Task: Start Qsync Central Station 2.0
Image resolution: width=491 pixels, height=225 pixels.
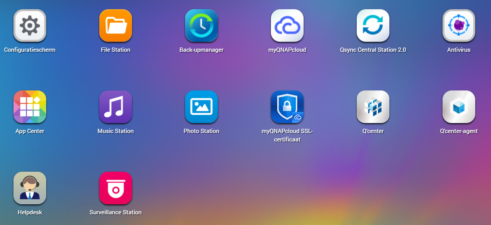Action: point(373,26)
